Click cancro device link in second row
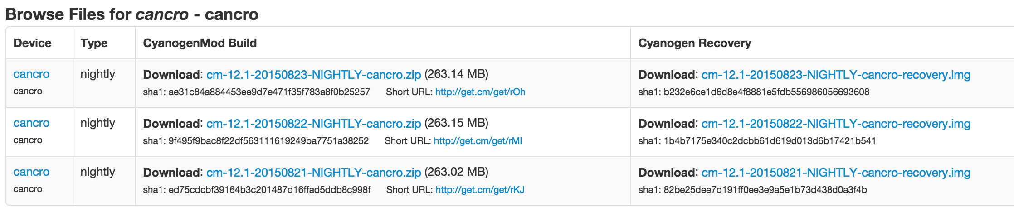The image size is (1014, 212). coord(31,123)
